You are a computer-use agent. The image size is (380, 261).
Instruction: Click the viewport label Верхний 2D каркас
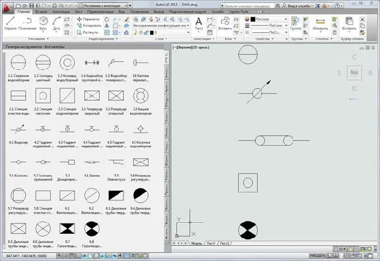click(x=191, y=47)
